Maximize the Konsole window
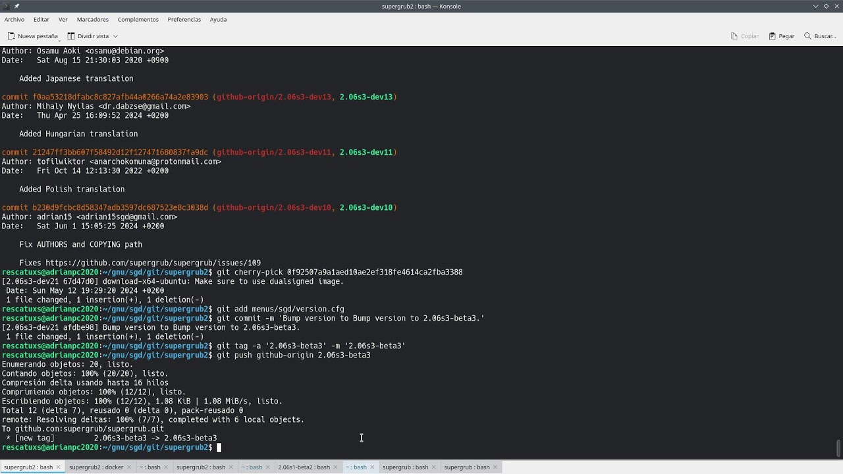The height and width of the screenshot is (474, 843). (x=826, y=6)
